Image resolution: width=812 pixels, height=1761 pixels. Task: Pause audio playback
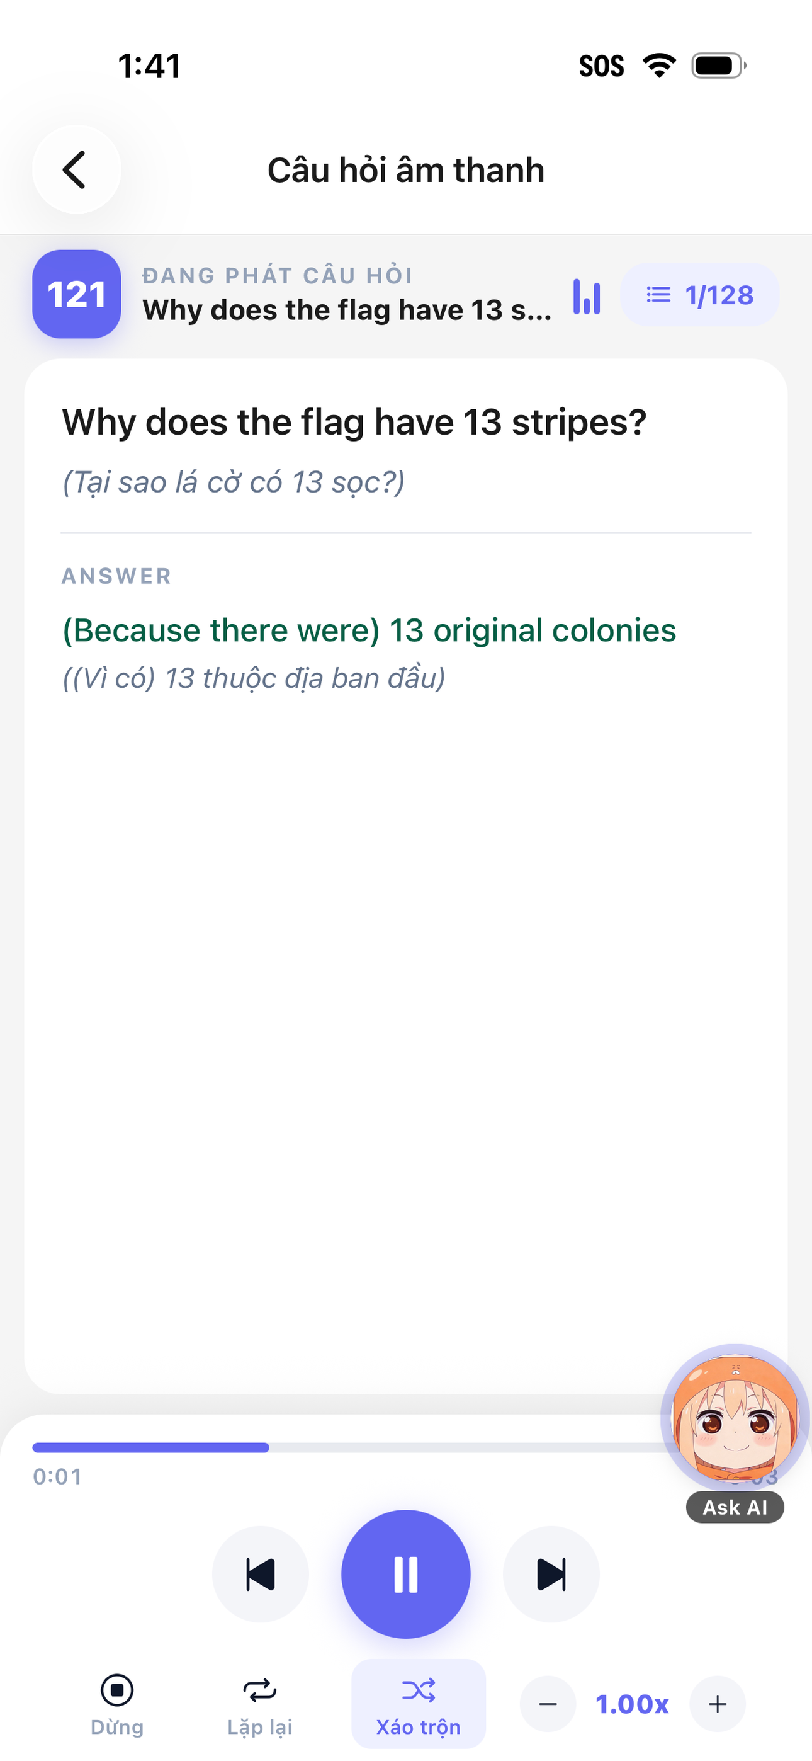(x=406, y=1574)
